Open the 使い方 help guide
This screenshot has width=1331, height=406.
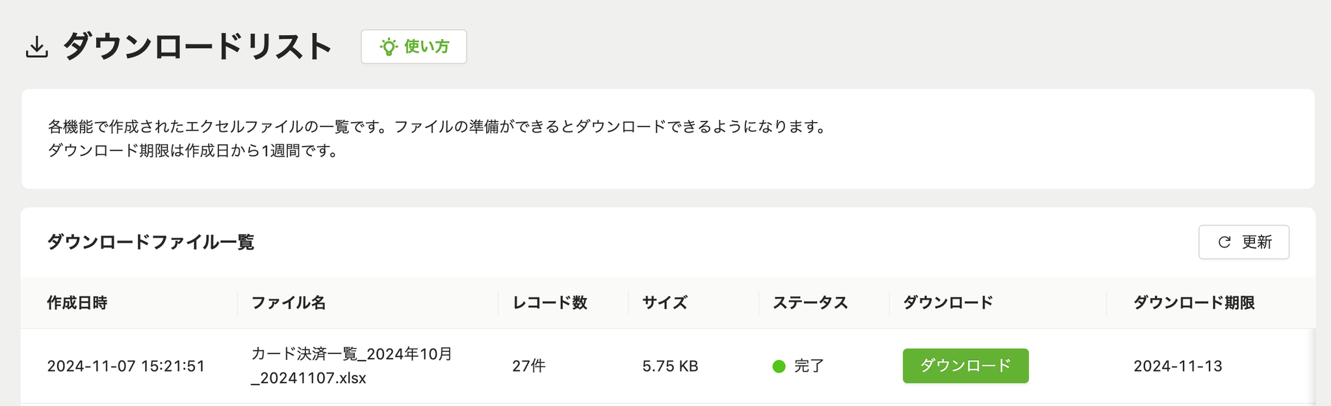tap(414, 47)
